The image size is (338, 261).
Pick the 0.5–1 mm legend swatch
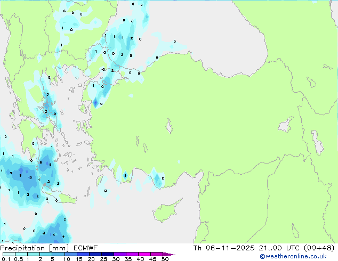tap(21, 254)
